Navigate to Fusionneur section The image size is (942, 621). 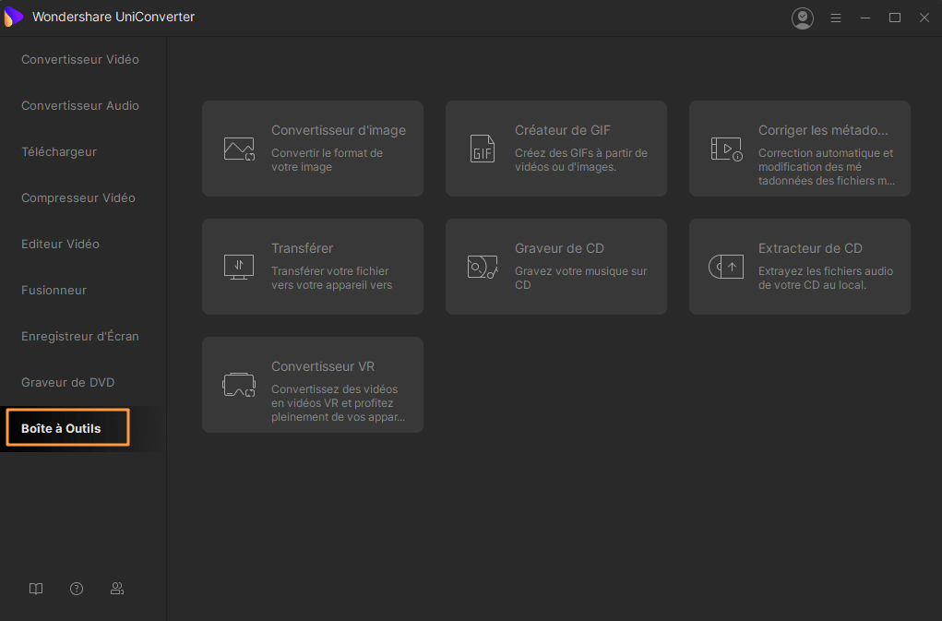[54, 290]
